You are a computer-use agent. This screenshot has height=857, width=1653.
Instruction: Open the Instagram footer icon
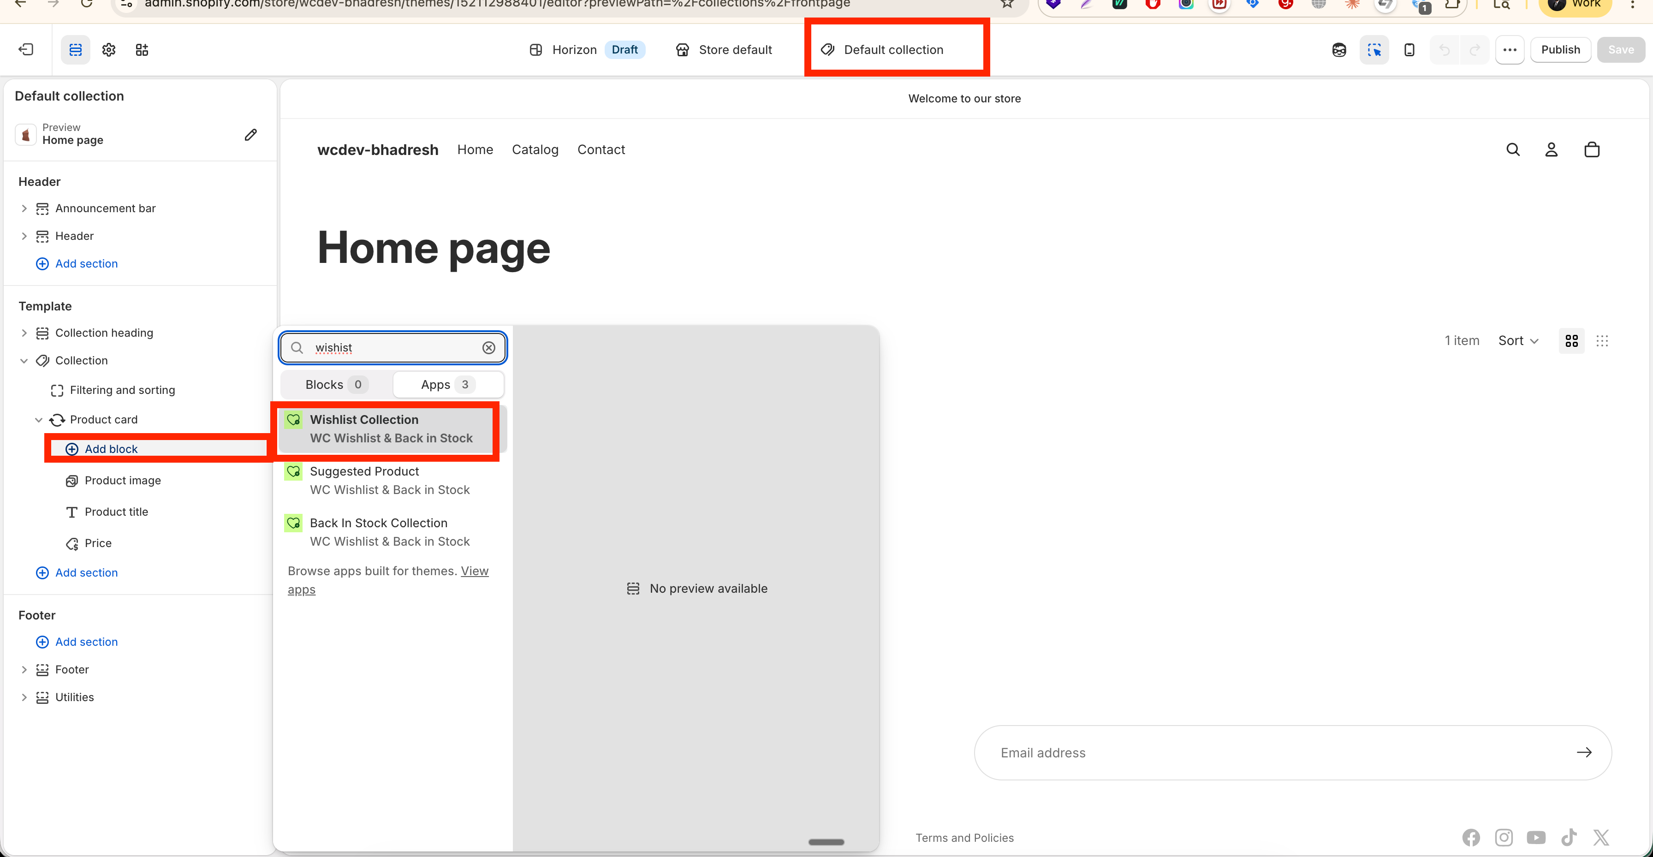(x=1504, y=837)
